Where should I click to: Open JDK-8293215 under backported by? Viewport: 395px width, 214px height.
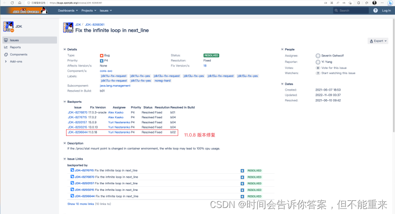click(84, 190)
